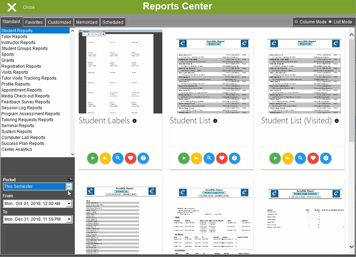Select Success Plan Reports category
This screenshot has height=257, width=356.
click(x=35, y=144)
